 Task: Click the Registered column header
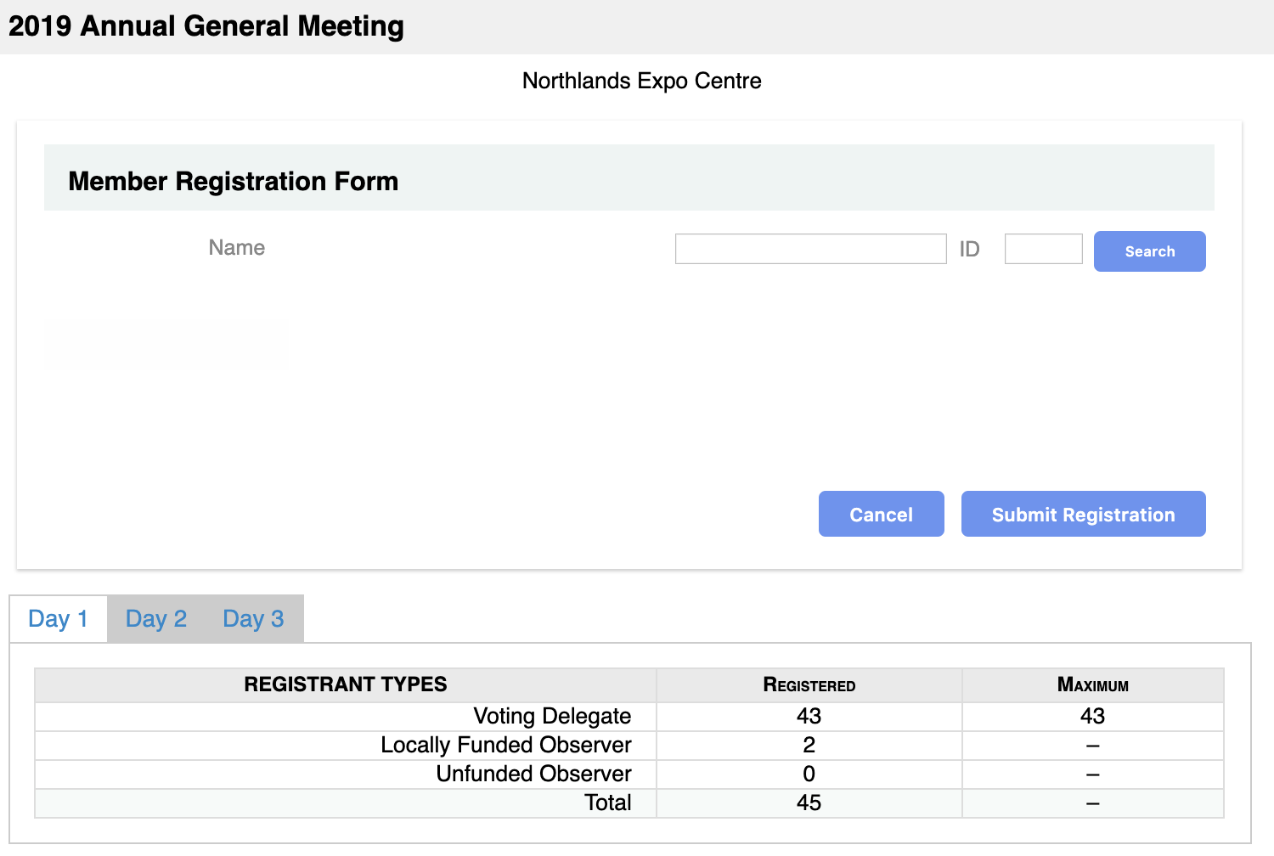[809, 685]
